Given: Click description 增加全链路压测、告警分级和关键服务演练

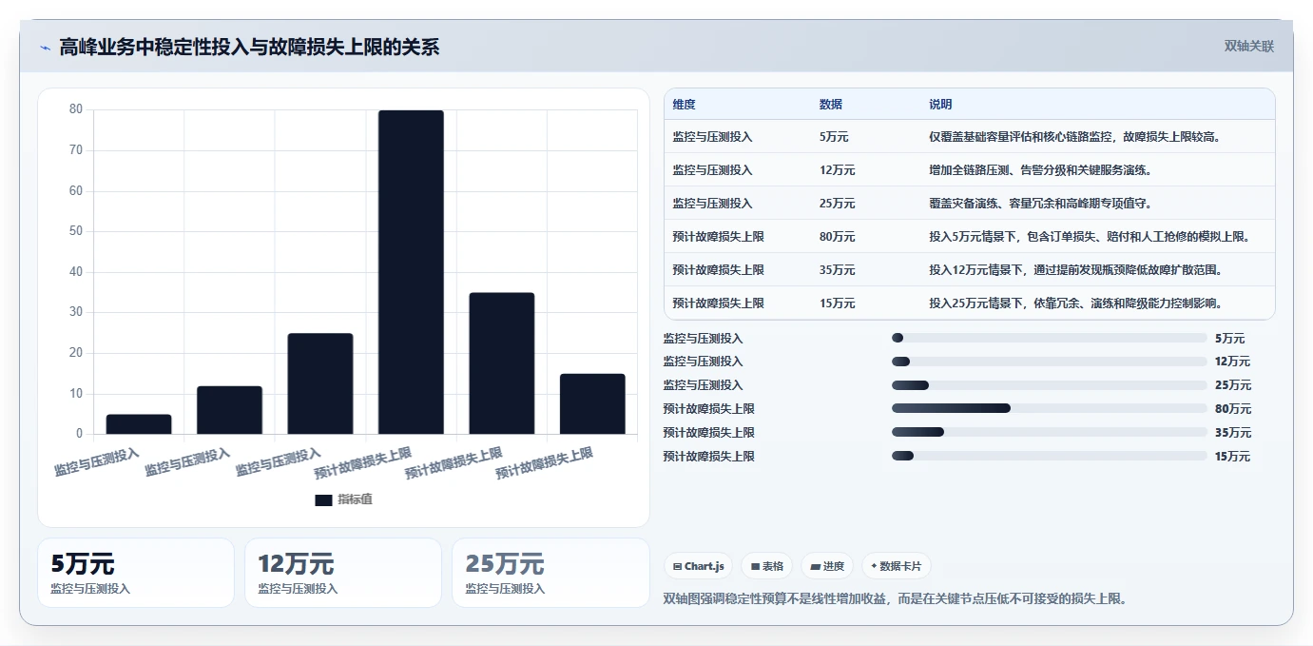Looking at the screenshot, I should pyautogui.click(x=1041, y=170).
